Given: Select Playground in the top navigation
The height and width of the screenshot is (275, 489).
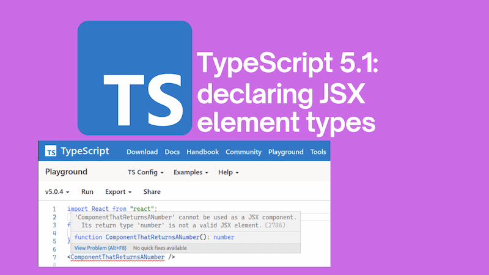Looking at the screenshot, I should (286, 152).
